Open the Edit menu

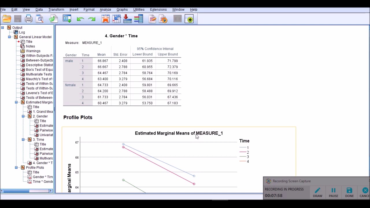(14, 10)
